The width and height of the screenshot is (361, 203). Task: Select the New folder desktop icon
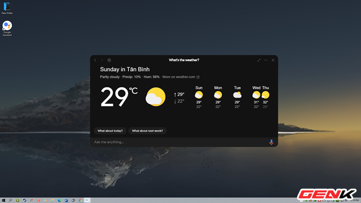(x=7, y=8)
